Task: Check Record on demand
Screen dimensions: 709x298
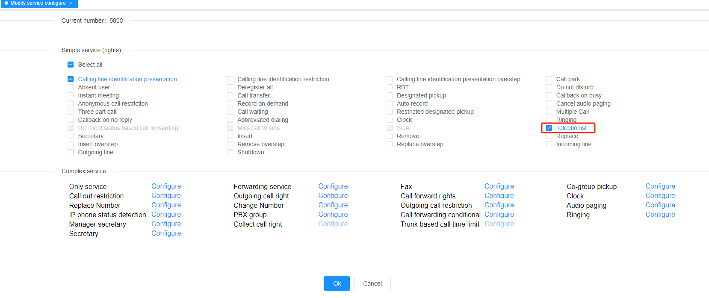Action: [x=230, y=103]
